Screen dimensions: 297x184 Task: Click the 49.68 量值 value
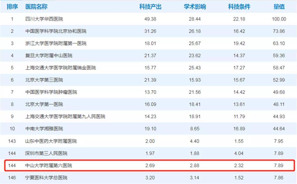click(x=279, y=92)
